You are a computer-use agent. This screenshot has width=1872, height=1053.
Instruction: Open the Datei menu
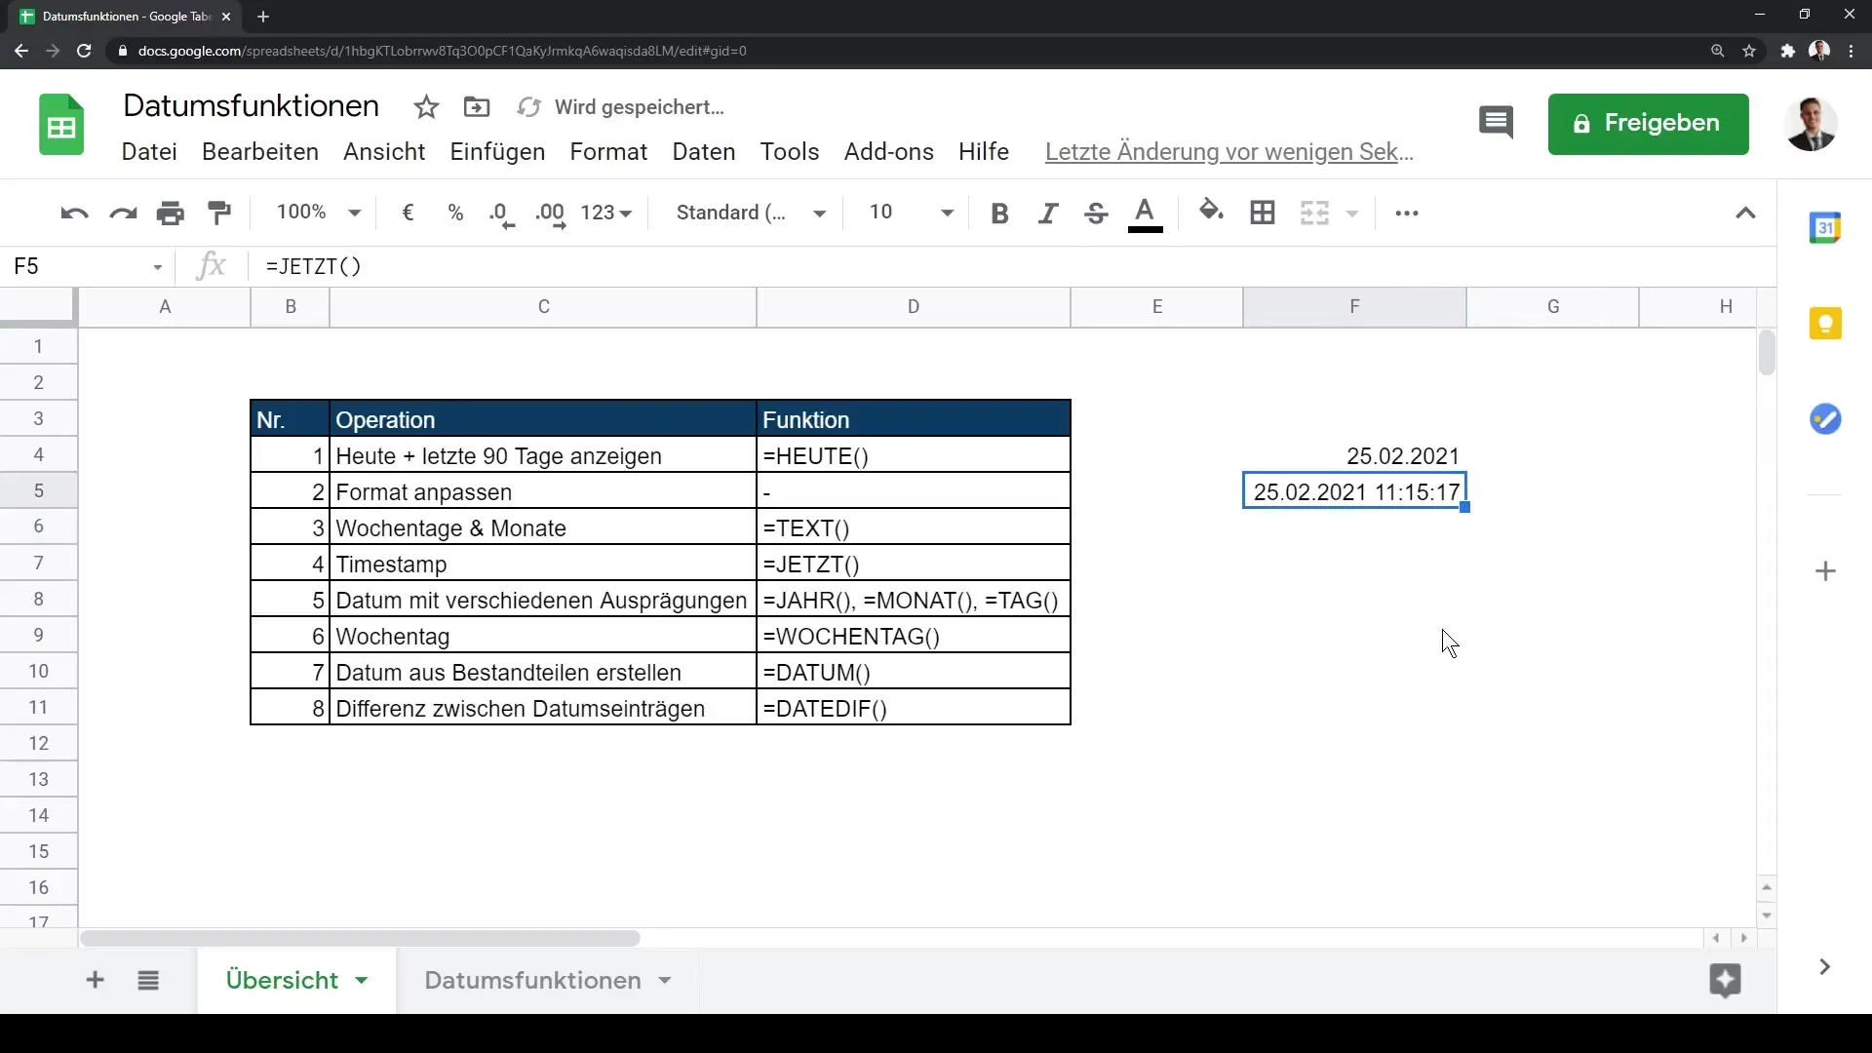pos(149,152)
